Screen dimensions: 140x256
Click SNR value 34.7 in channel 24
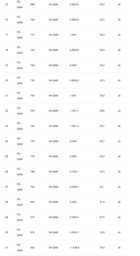point(102,141)
